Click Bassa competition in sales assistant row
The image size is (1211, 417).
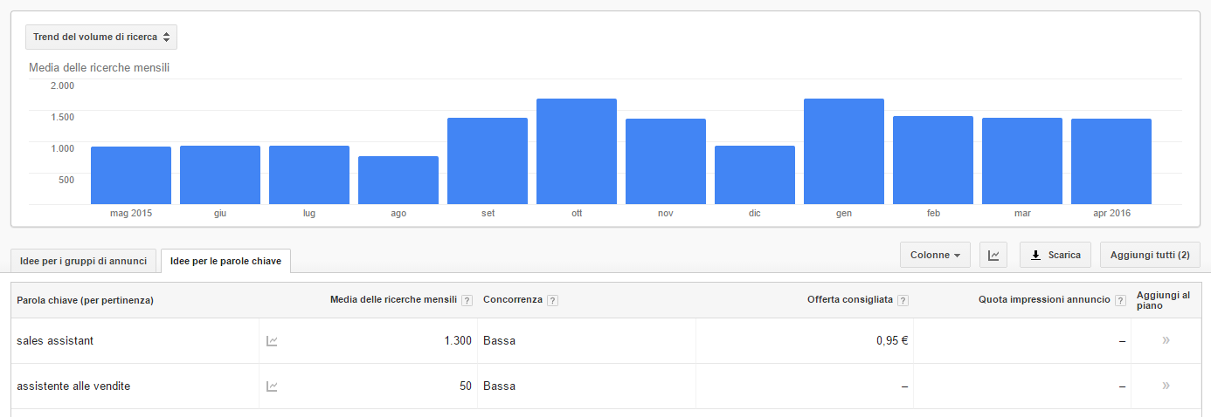(x=499, y=341)
